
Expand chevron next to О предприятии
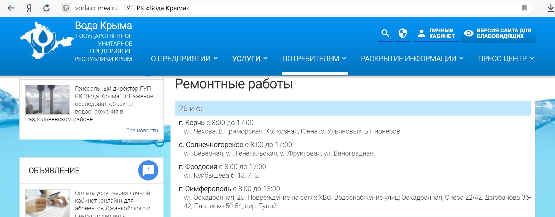tap(215, 59)
